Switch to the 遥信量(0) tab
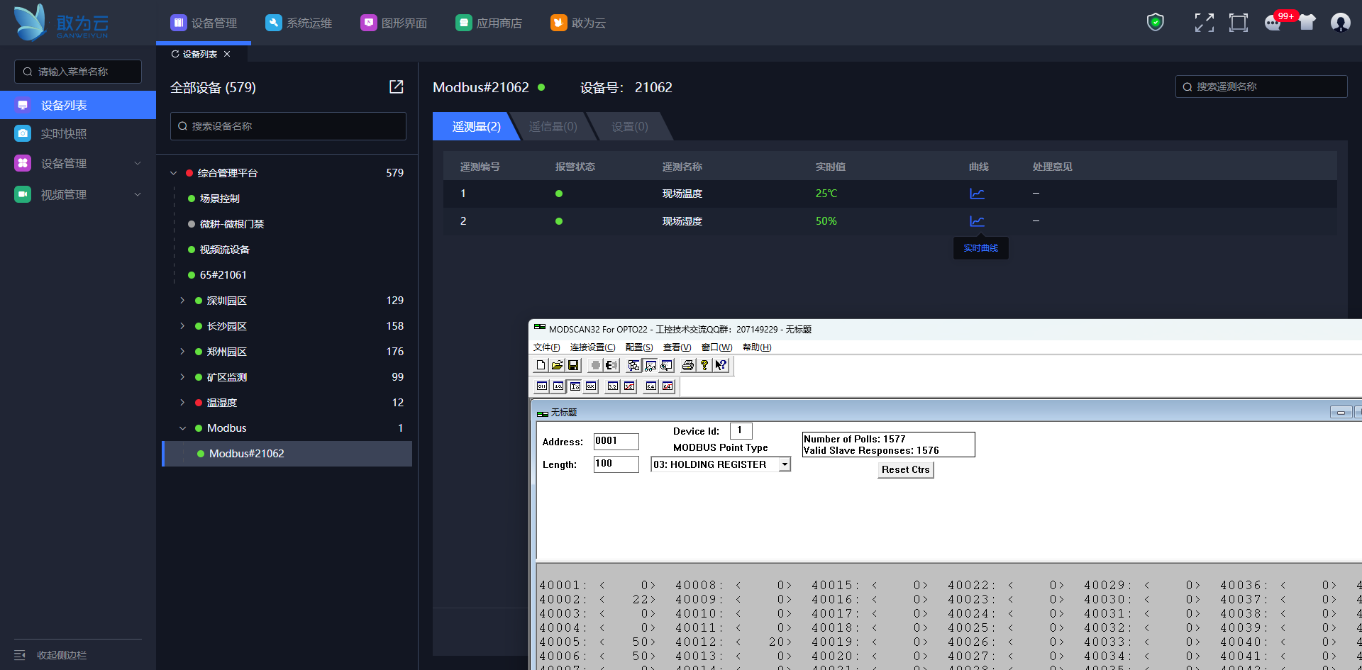Viewport: 1362px width, 670px height. (x=553, y=126)
